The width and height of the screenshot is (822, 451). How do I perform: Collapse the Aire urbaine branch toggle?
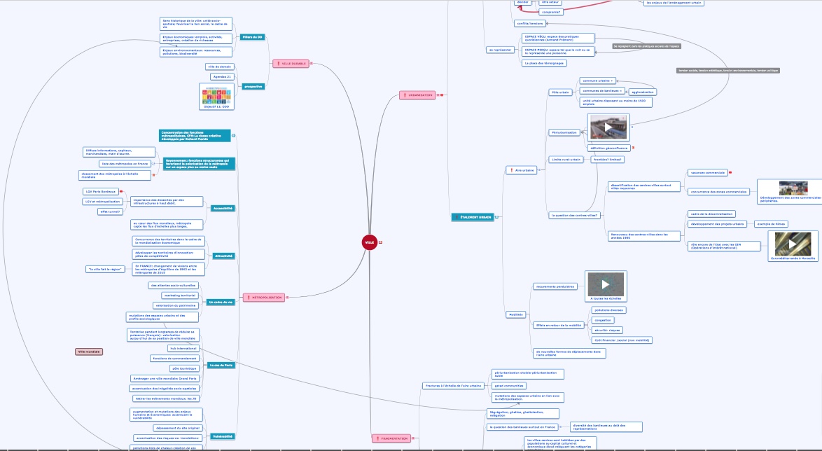tap(540, 170)
